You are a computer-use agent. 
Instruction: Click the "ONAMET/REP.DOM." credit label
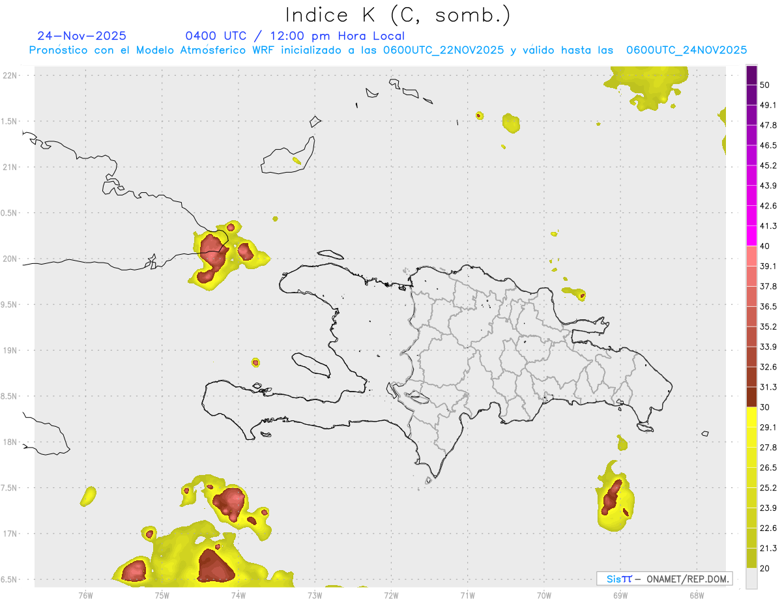(687, 579)
